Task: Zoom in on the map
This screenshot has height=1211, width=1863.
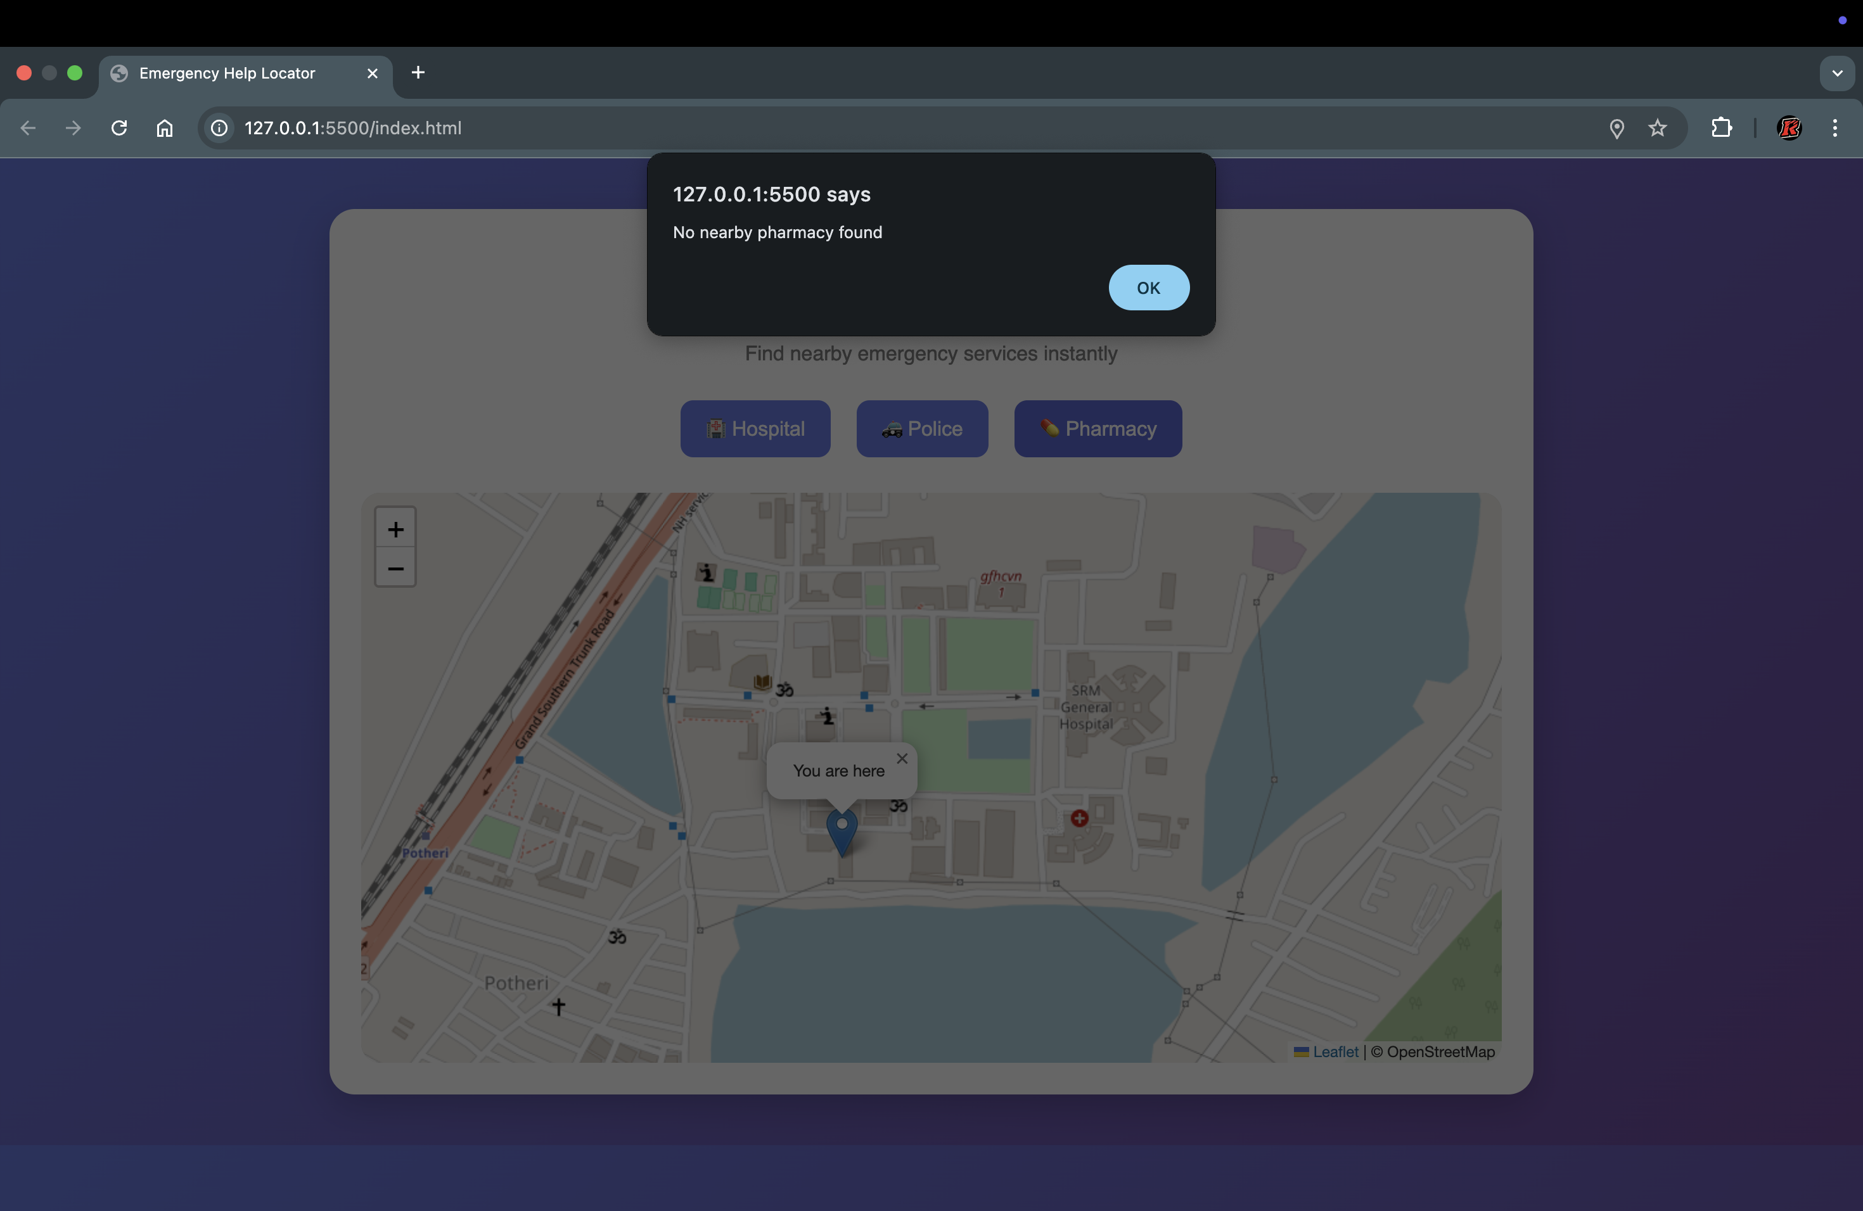Action: point(395,529)
